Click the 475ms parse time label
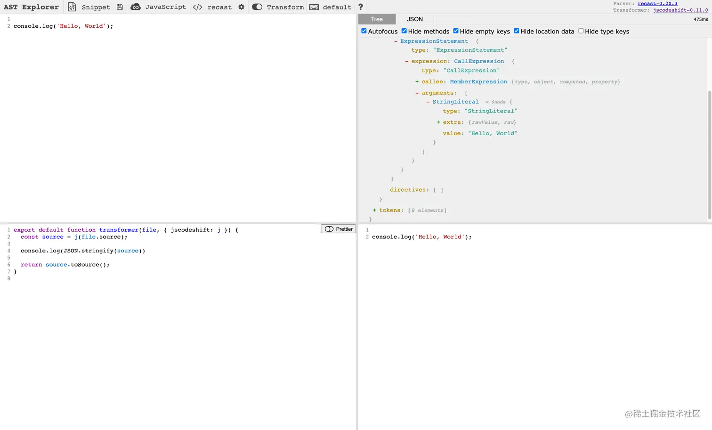This screenshot has height=430, width=712. coord(701,19)
